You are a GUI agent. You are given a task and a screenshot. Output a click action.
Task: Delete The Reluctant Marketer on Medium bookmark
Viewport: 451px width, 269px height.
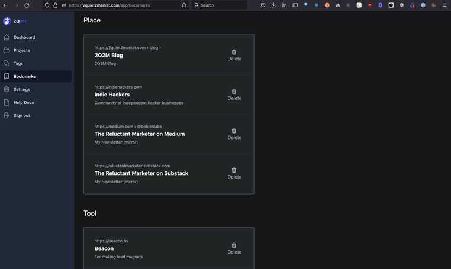[x=234, y=134]
